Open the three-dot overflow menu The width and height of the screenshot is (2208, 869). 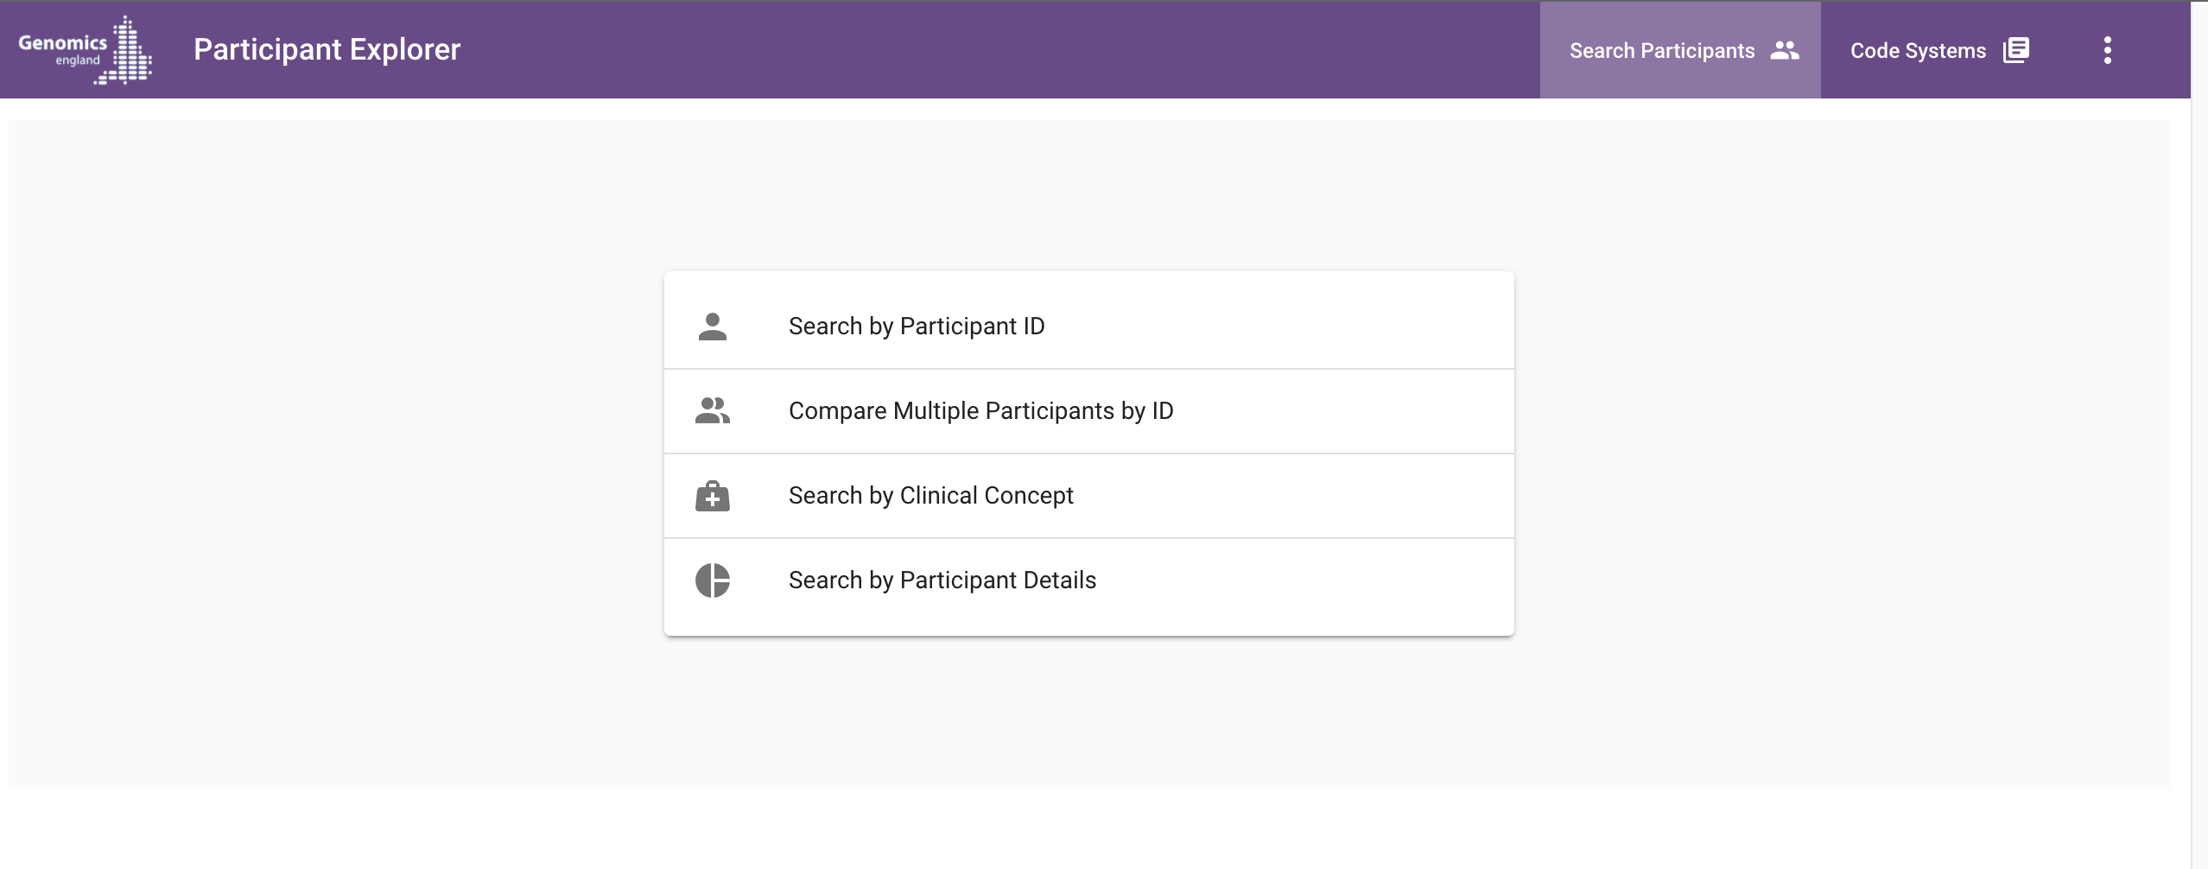2108,50
